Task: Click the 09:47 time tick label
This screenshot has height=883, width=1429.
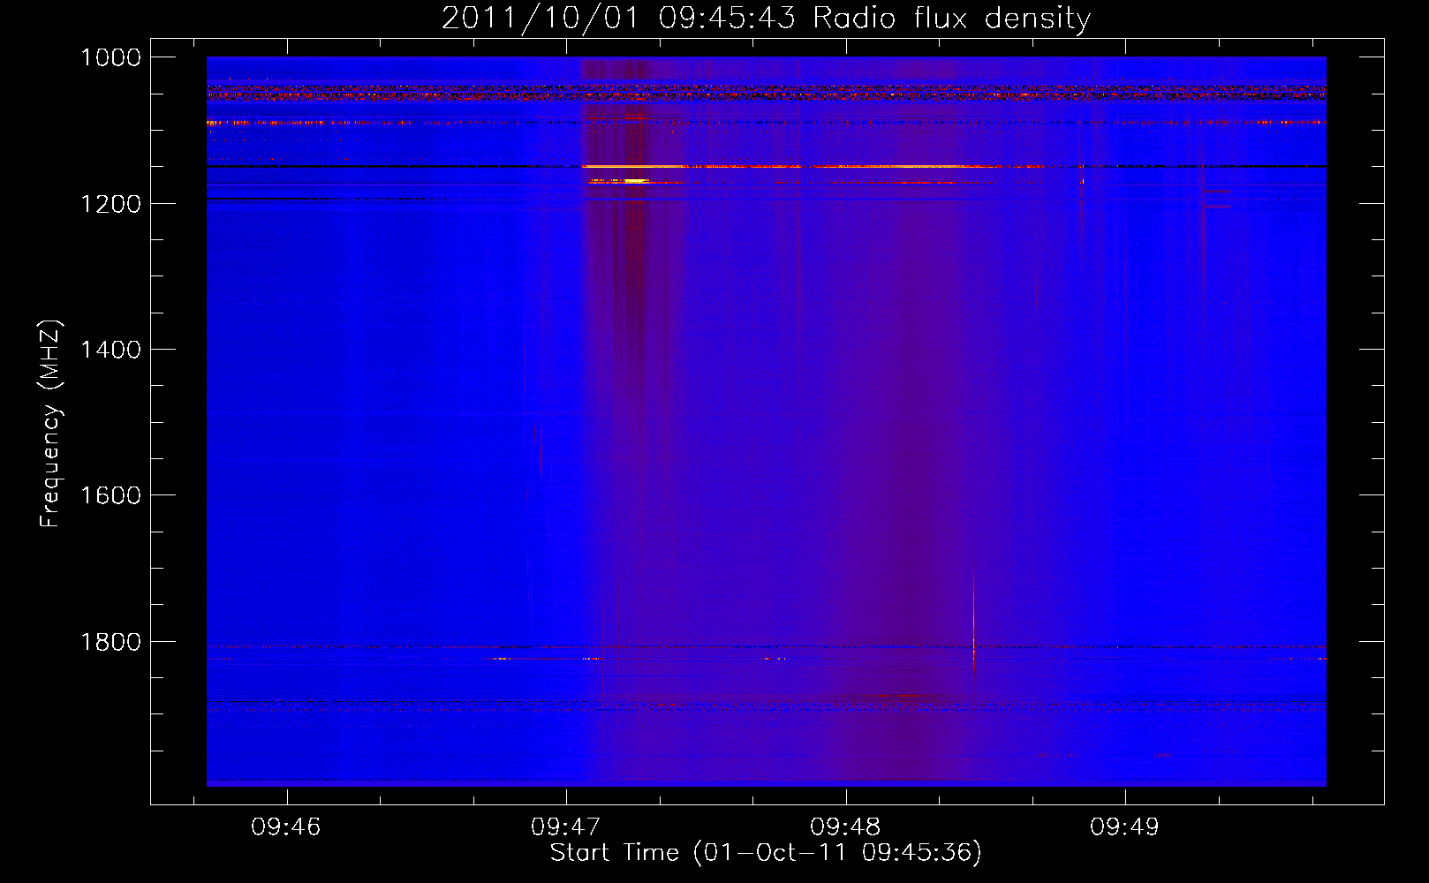Action: (x=565, y=827)
